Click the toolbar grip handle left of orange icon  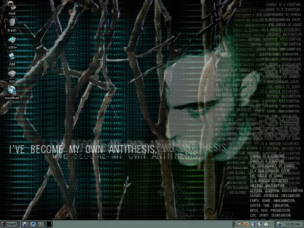pos(235,224)
